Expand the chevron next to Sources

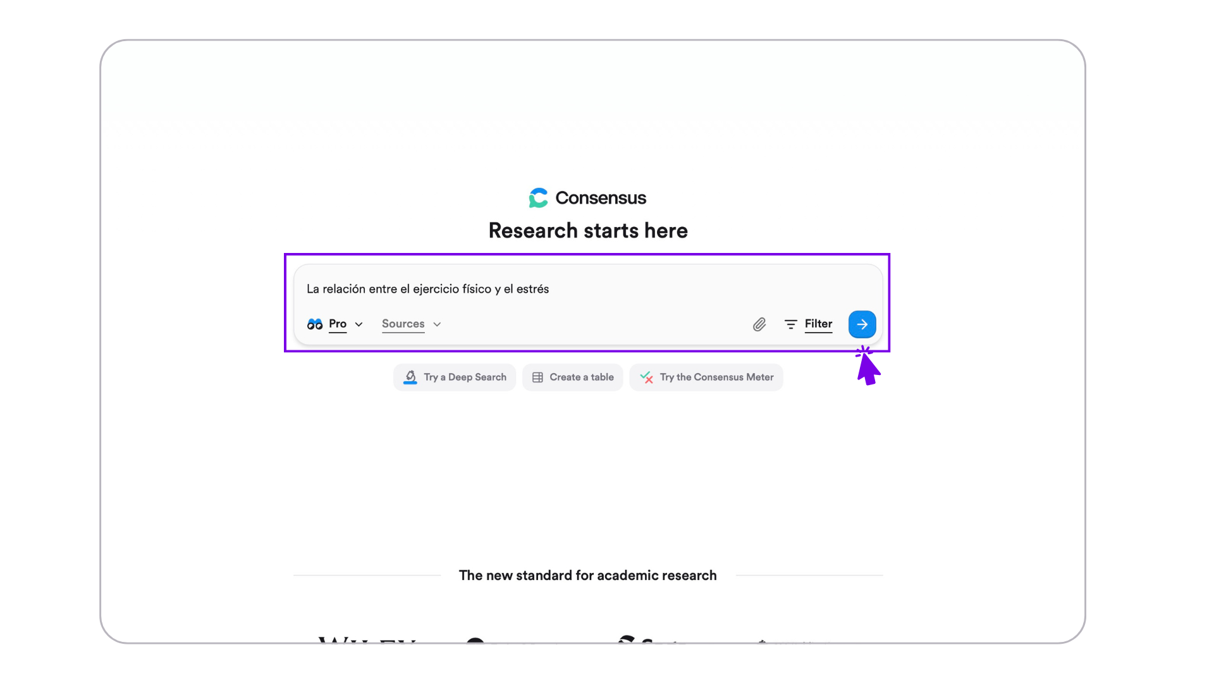pyautogui.click(x=437, y=324)
